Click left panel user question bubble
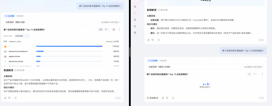 pyautogui.click(x=100, y=6)
